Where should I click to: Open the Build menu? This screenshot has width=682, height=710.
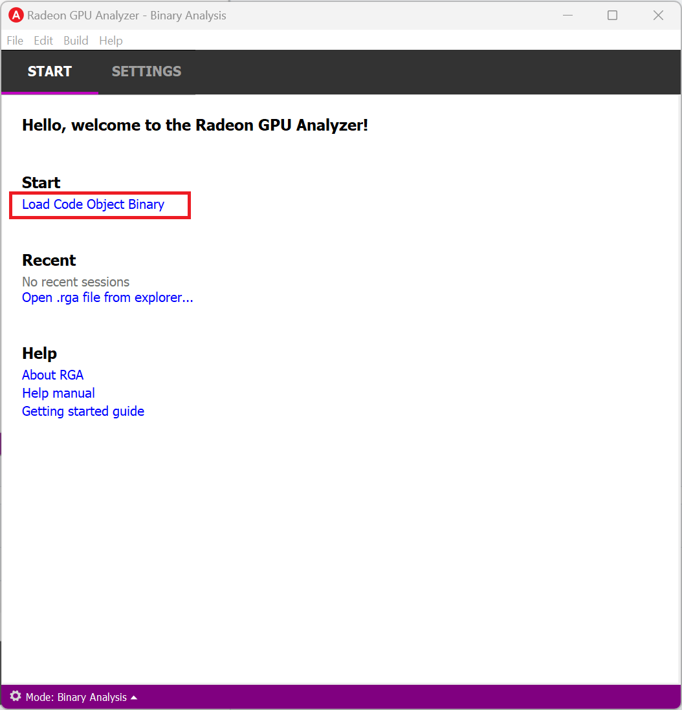click(76, 40)
